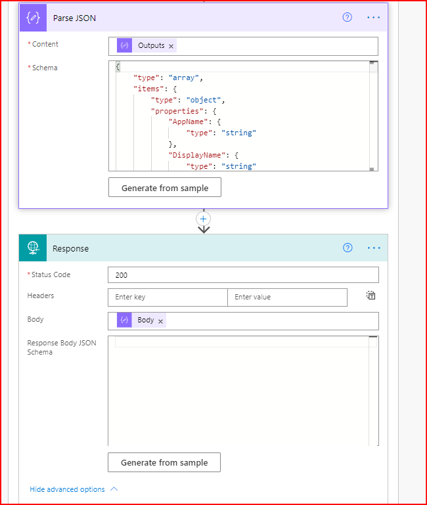
Task: Open Response action ellipsis menu
Action: tap(374, 248)
